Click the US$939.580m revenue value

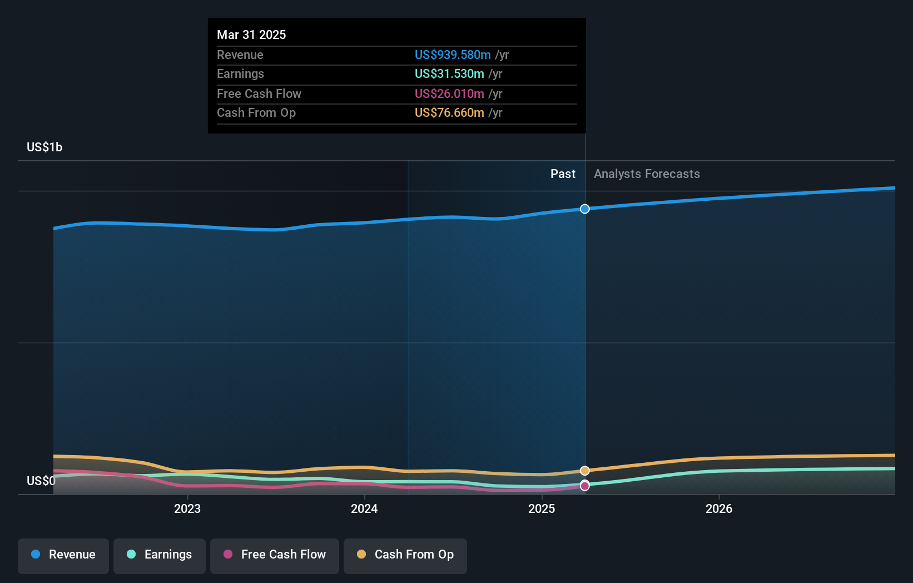click(453, 55)
